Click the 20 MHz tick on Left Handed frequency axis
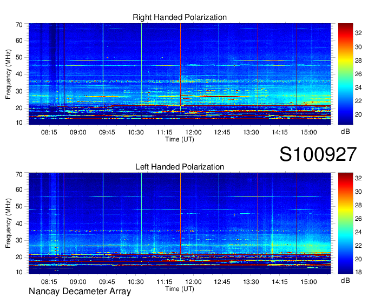Viewport: 368px width, 298px height. [19, 258]
